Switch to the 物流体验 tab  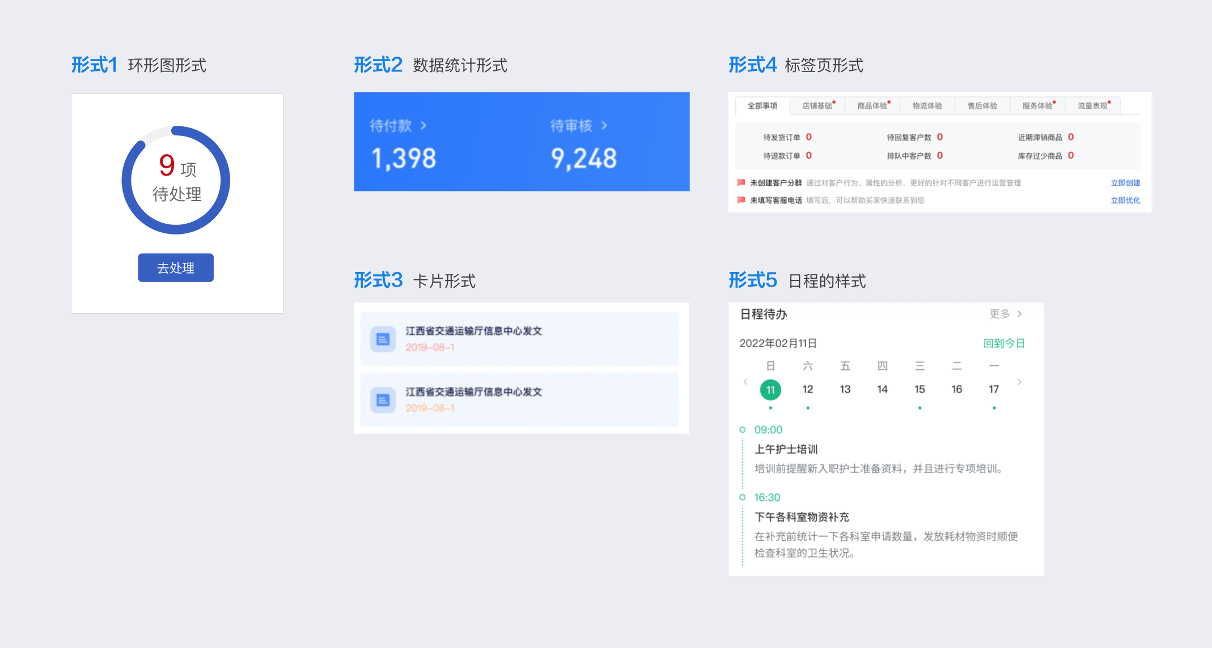[927, 106]
